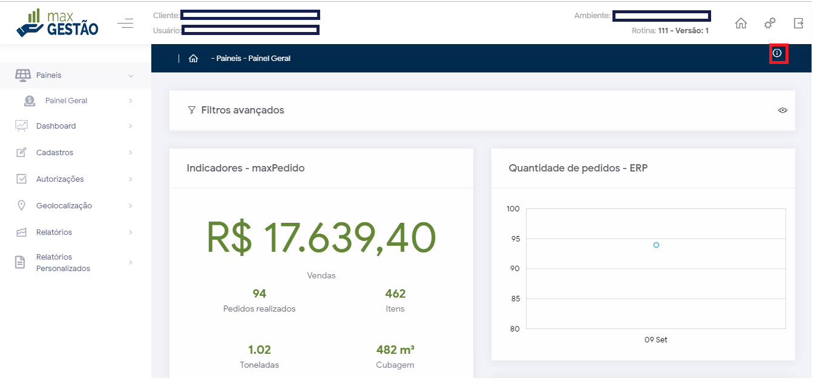The width and height of the screenshot is (817, 381).
Task: Click the funnel icon beside Filtros avançados
Action: (x=192, y=110)
